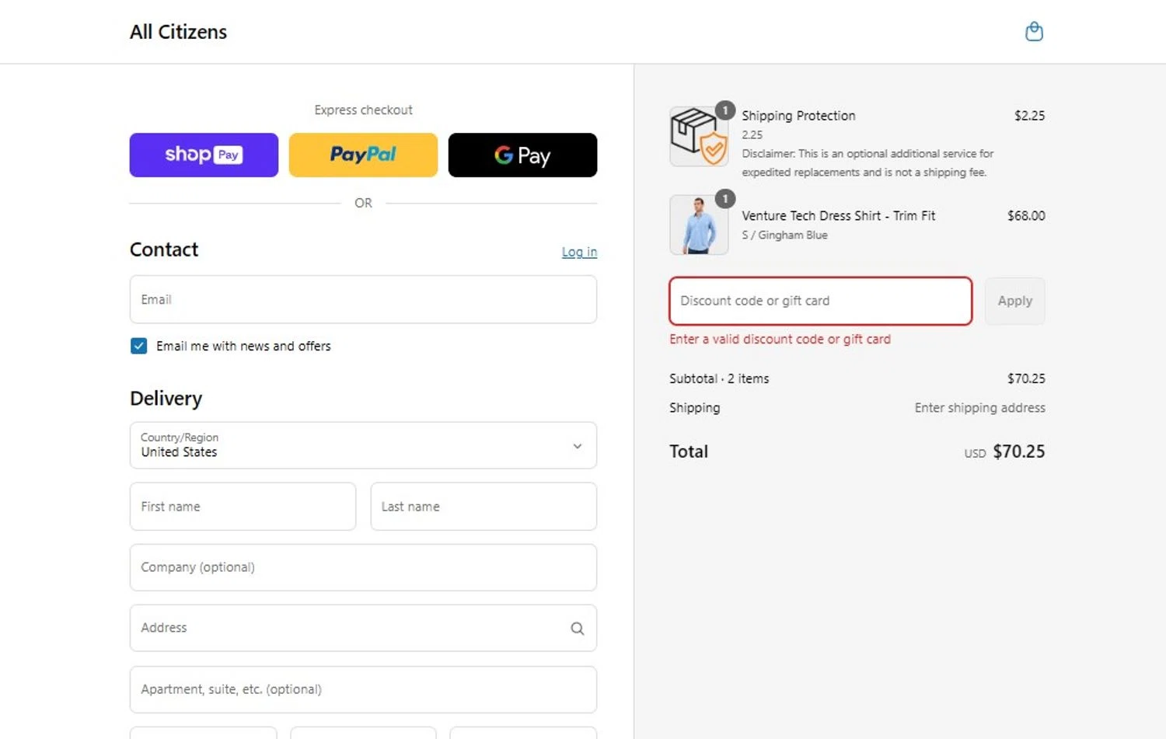Click the Address input field
This screenshot has height=739, width=1166.
(x=363, y=628)
